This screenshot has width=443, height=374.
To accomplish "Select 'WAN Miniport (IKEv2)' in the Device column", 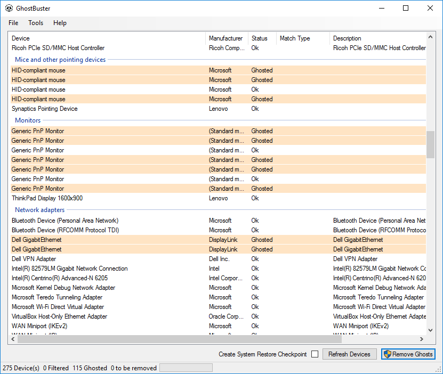I will coord(39,326).
